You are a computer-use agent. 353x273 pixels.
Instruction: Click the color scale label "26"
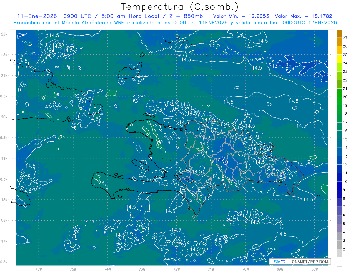(345, 46)
